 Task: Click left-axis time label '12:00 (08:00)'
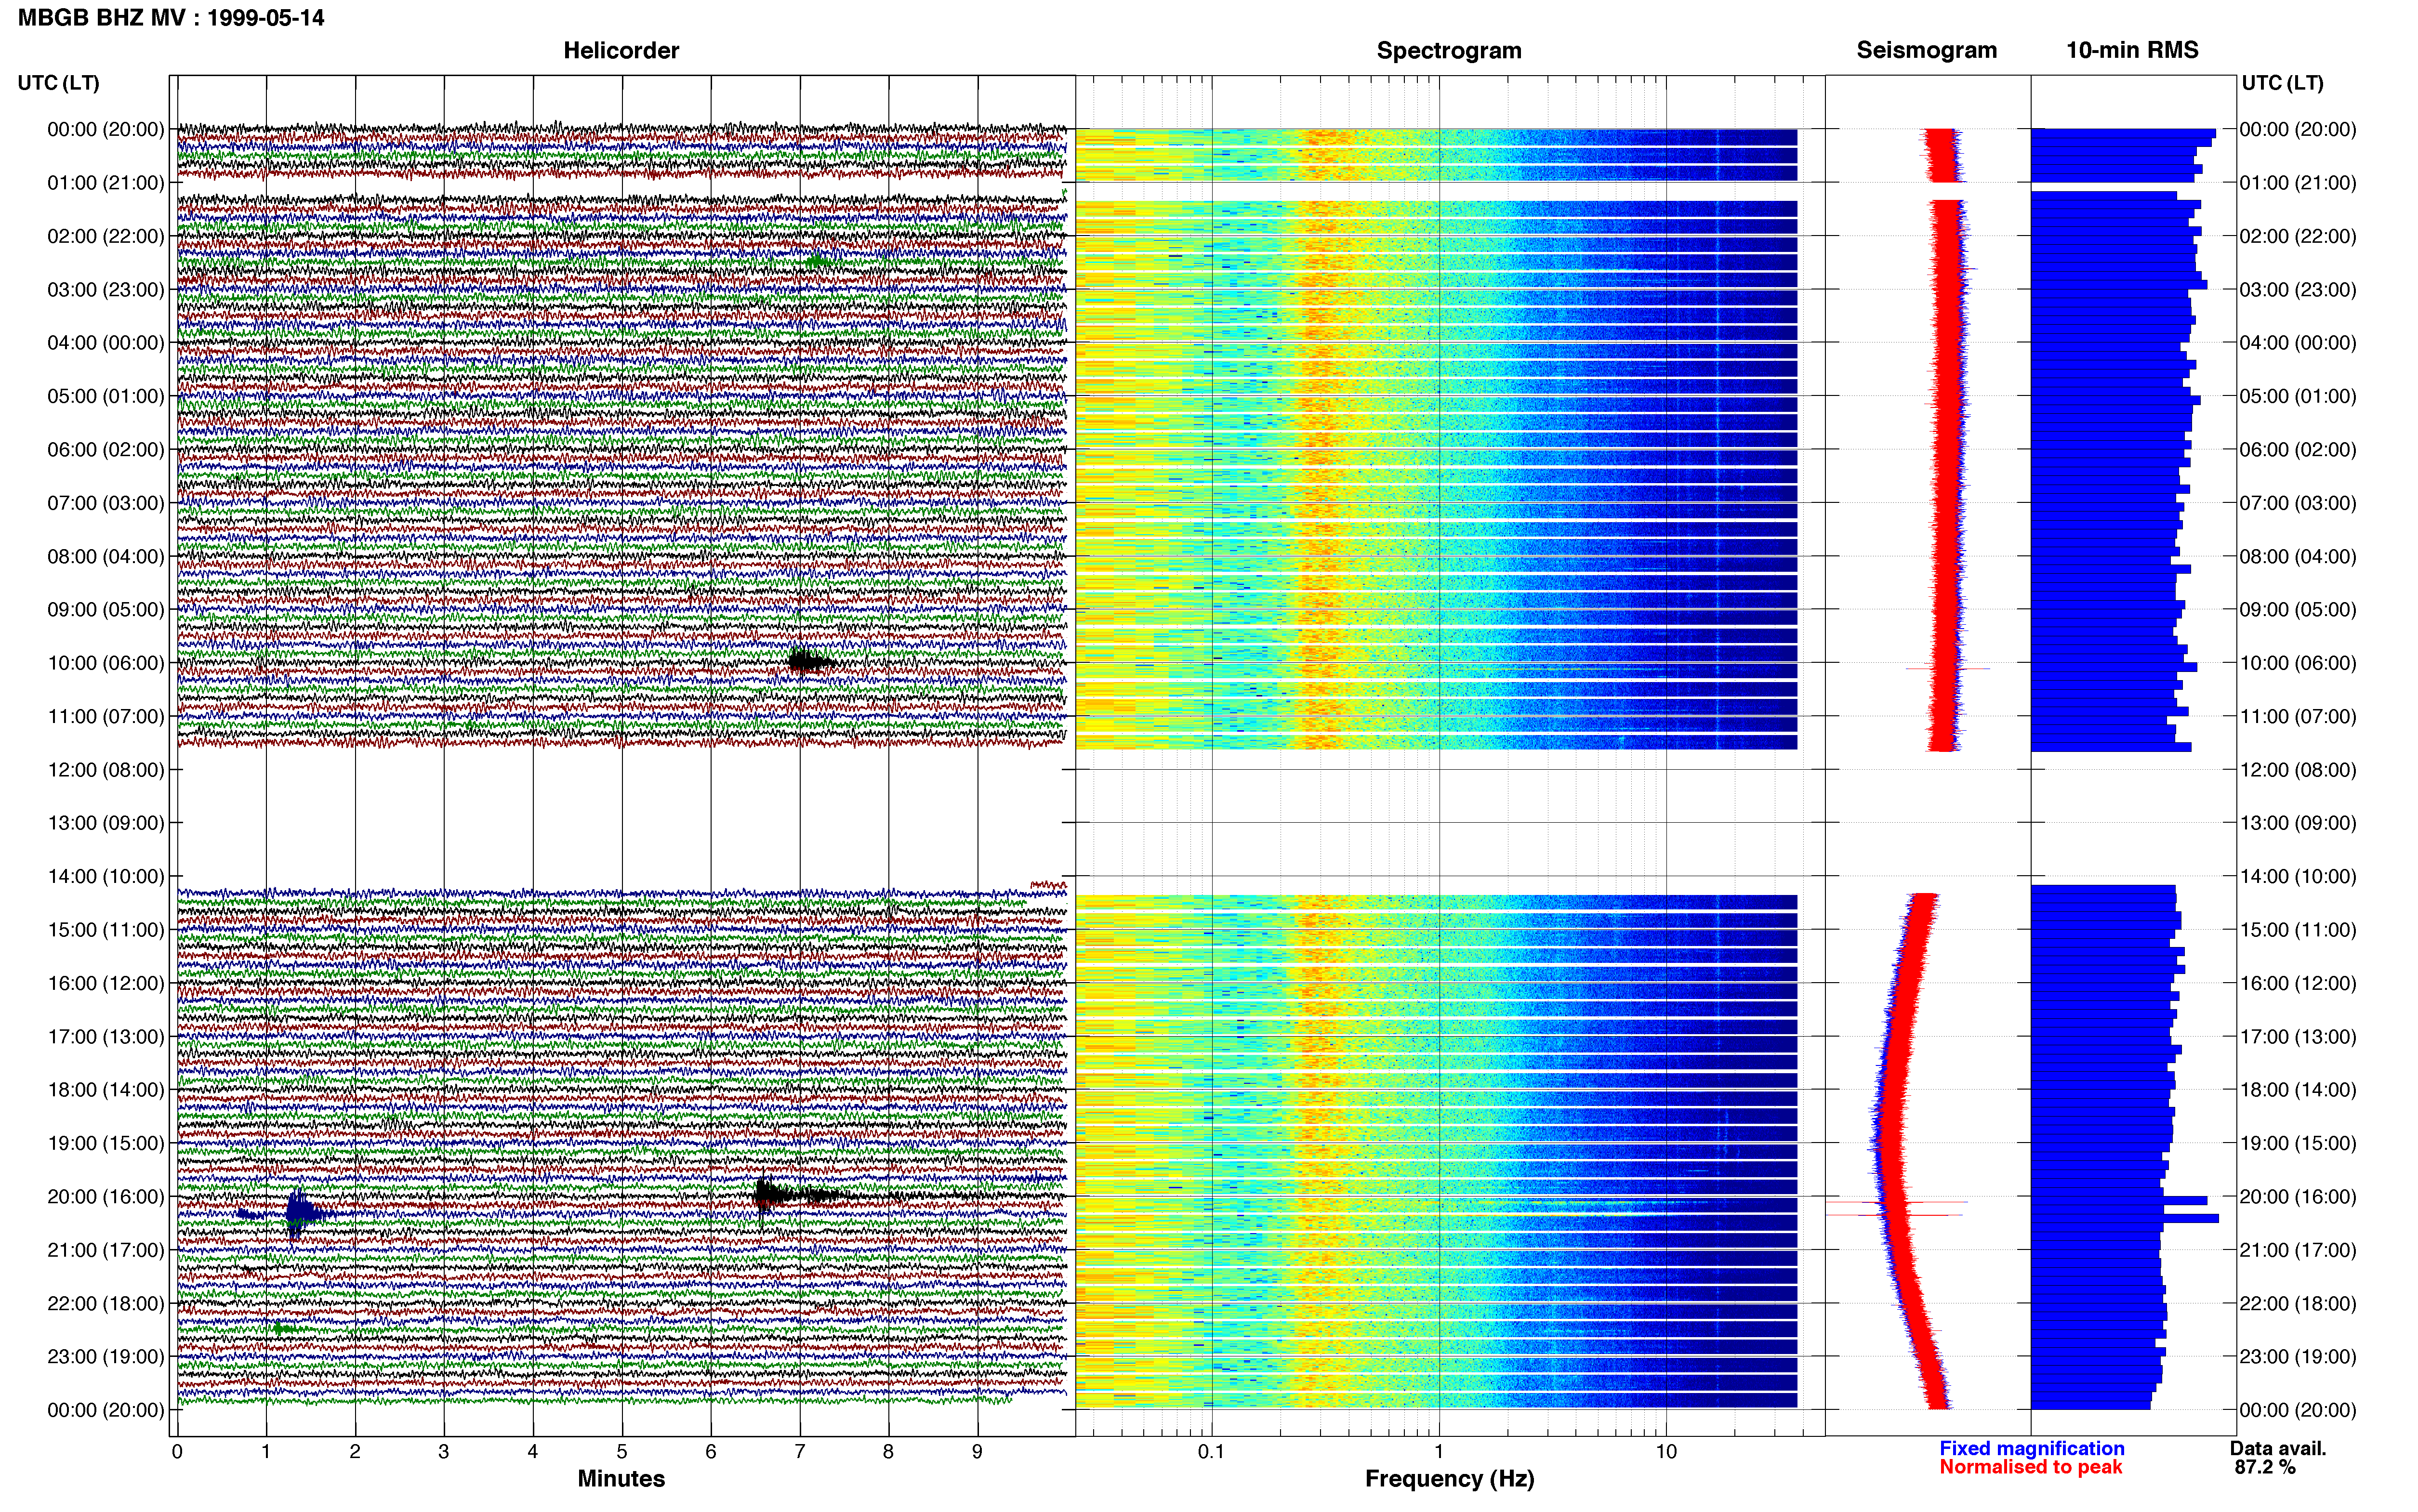(106, 770)
